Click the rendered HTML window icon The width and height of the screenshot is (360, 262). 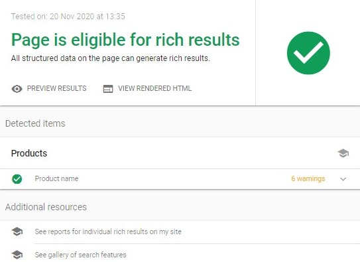(108, 89)
